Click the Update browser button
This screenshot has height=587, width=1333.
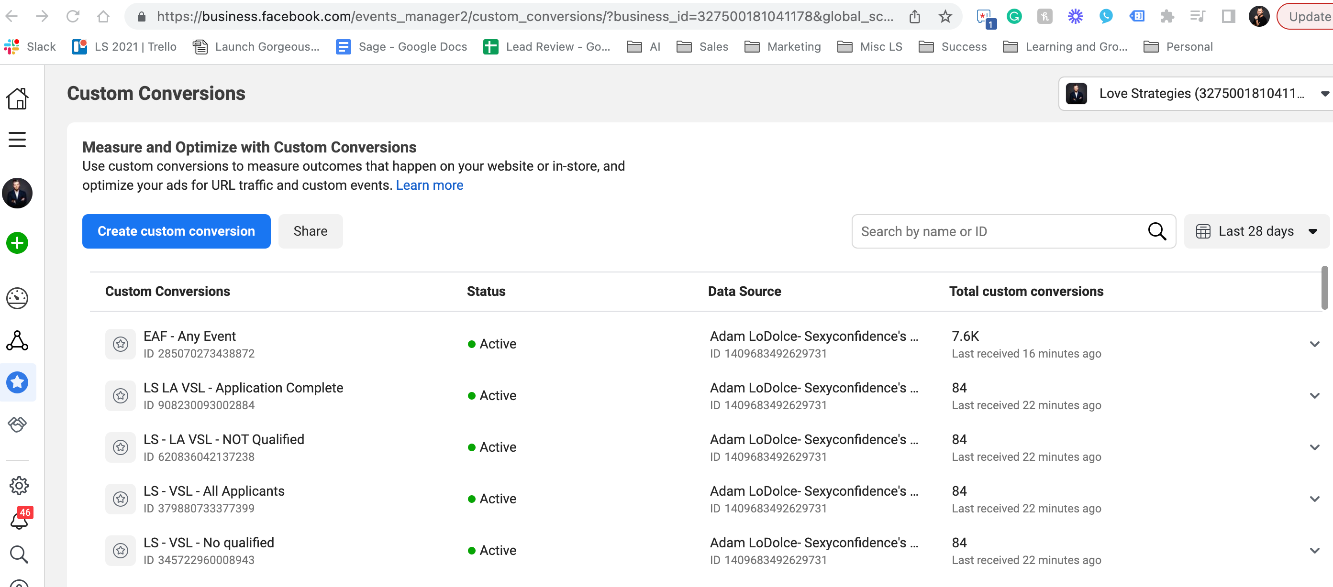coord(1305,17)
